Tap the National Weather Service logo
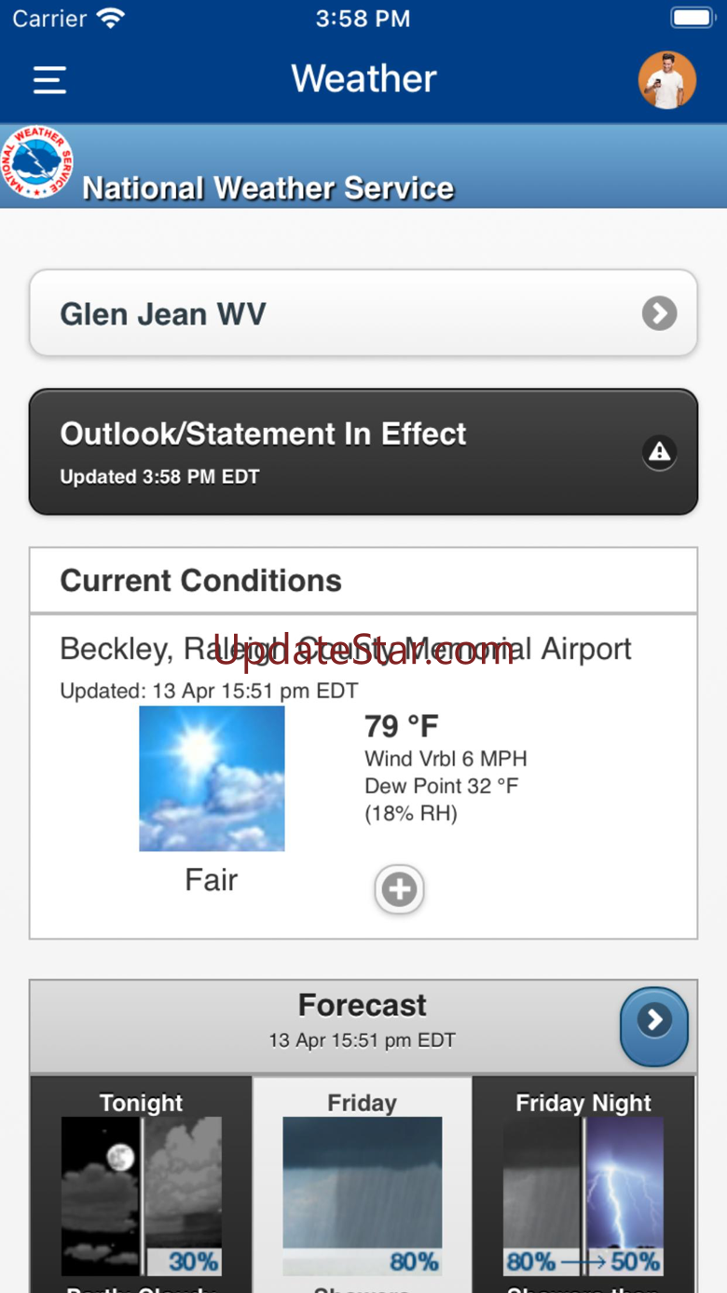 pos(36,162)
